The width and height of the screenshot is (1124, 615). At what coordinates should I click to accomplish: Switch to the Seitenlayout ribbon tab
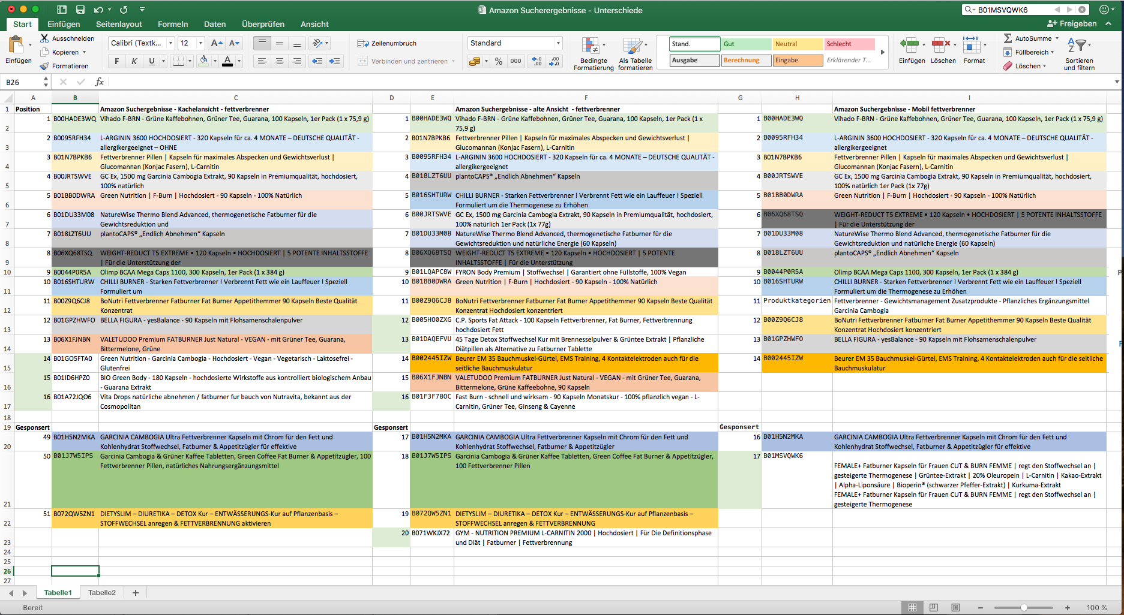tap(119, 24)
